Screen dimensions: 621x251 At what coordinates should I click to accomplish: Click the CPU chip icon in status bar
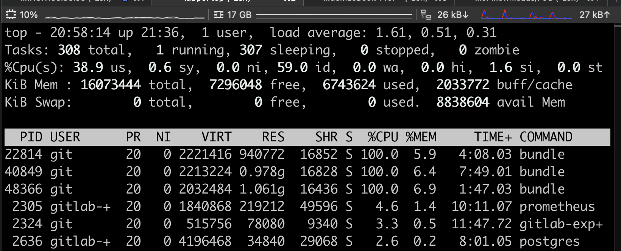[x=11, y=15]
